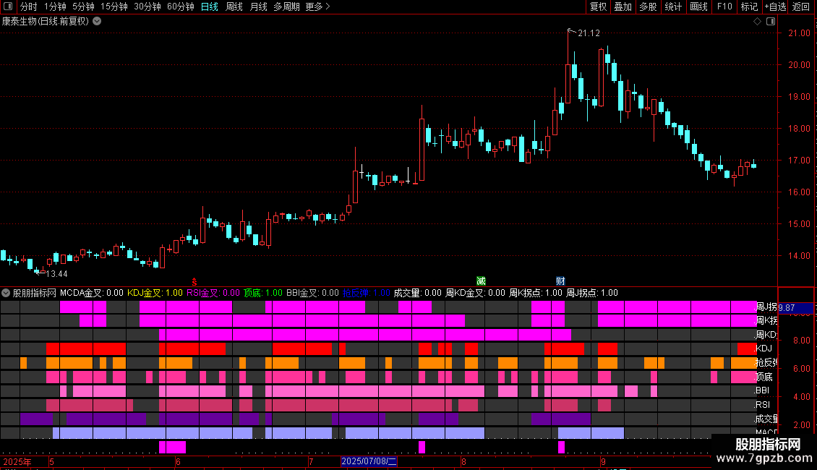Select the 周线 weekly chart tab
This screenshot has width=817, height=470.
coord(234,7)
